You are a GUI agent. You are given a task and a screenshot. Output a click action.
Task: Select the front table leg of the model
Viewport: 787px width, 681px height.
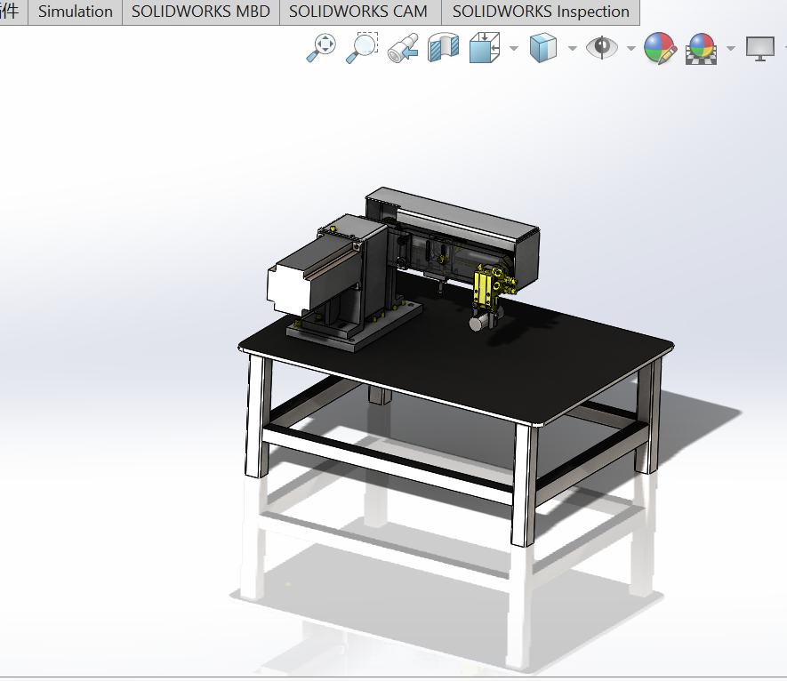pyautogui.click(x=524, y=485)
